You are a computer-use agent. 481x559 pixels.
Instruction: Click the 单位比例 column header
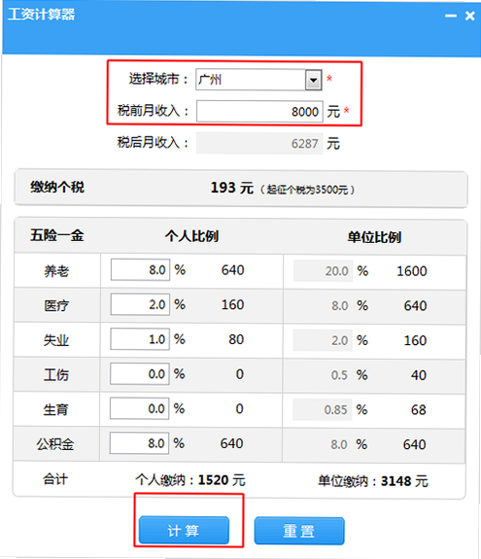coord(374,237)
